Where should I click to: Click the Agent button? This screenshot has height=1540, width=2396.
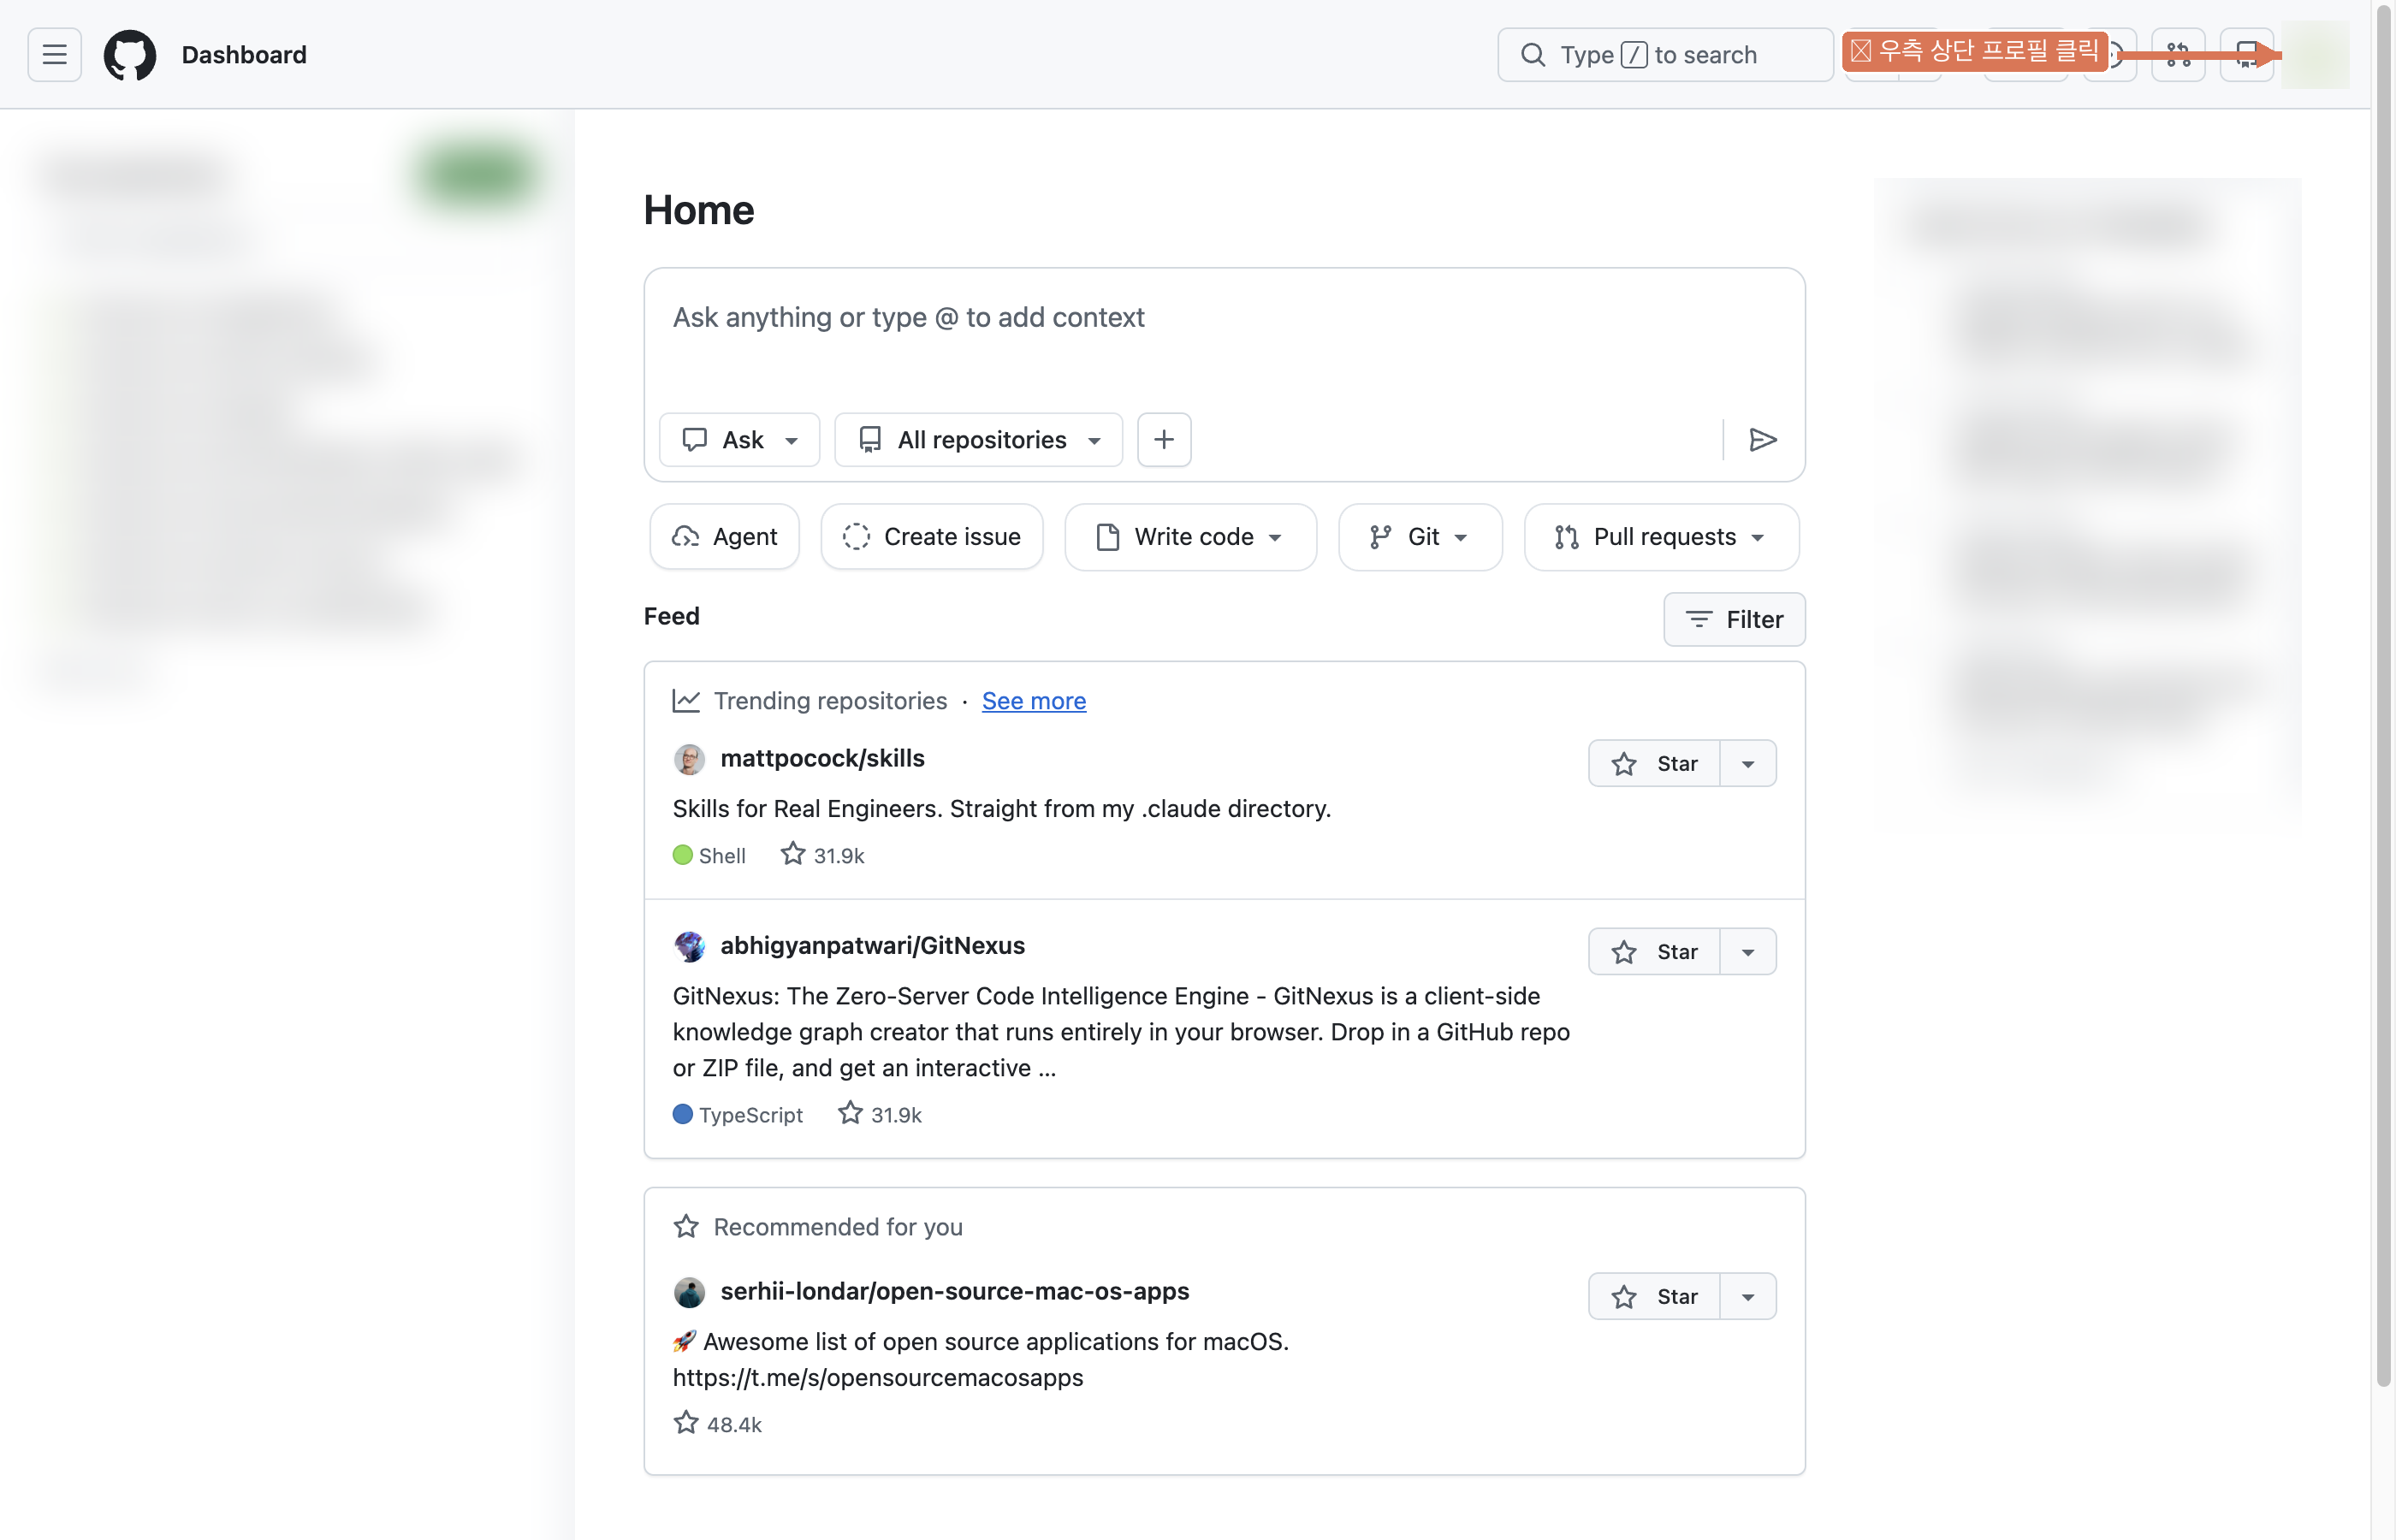point(725,537)
